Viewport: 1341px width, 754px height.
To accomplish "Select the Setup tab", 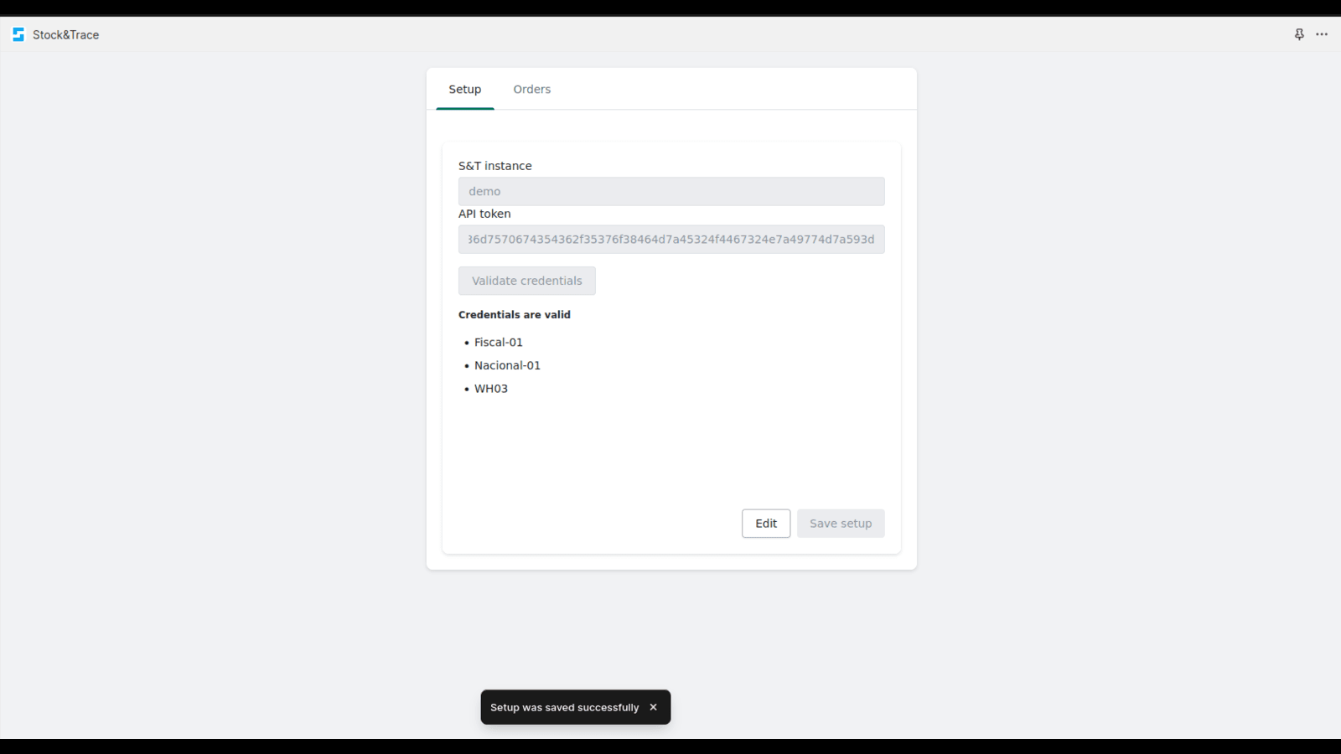I will click(465, 90).
